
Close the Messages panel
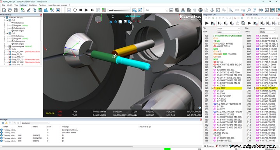[x=201, y=119]
